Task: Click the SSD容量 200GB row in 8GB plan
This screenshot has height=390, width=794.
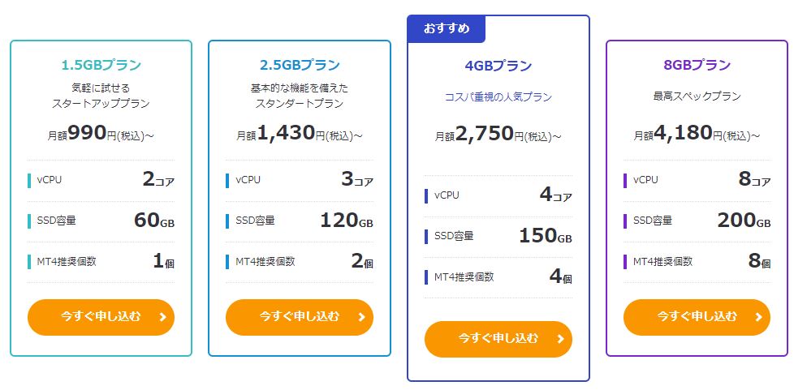Action: [697, 221]
